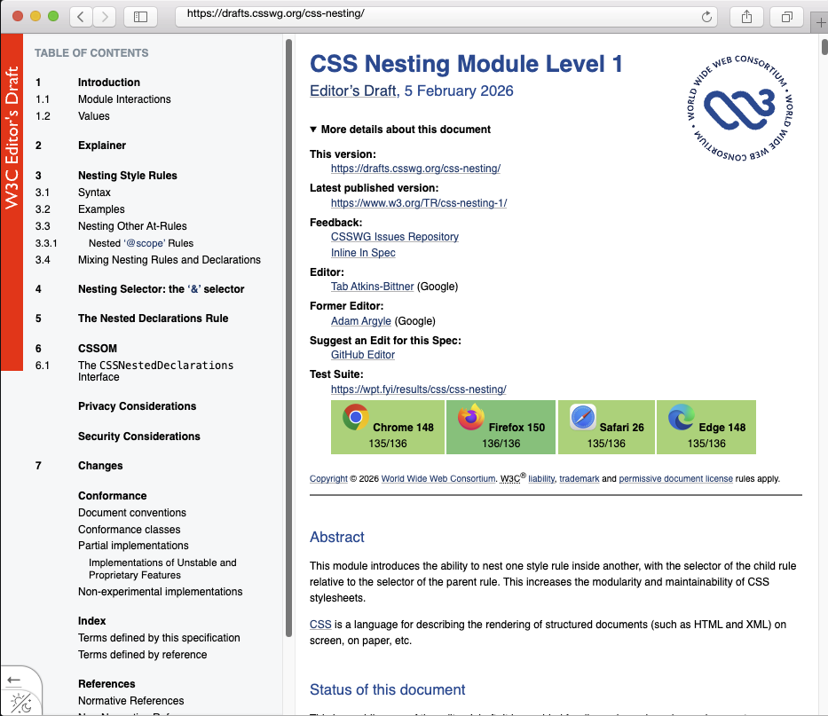
Task: Open the liability link
Action: tap(541, 478)
